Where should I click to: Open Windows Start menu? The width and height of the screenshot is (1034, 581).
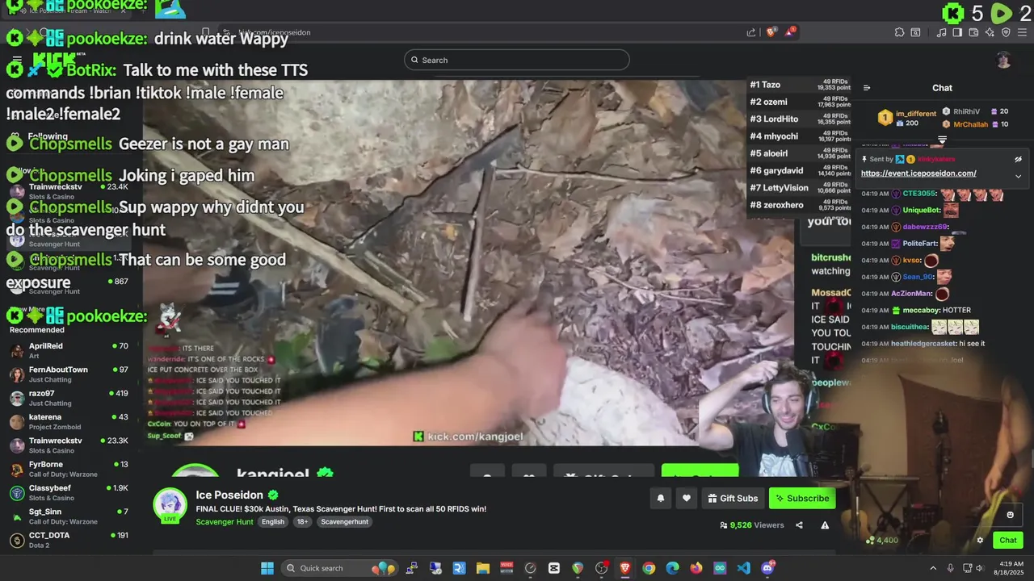click(267, 568)
